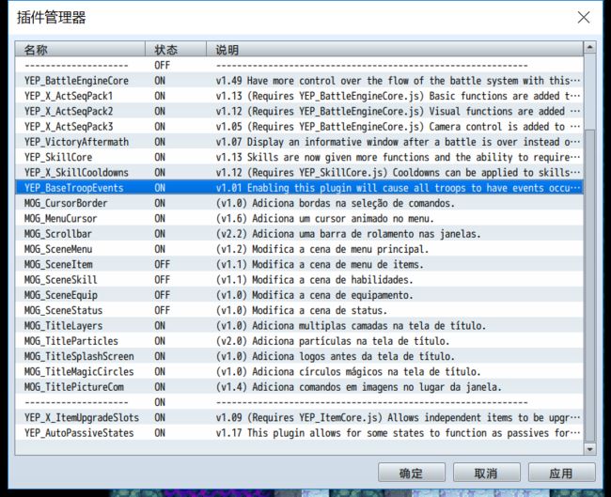Viewport: 611px width, 497px height.
Task: Select the MOG_SceneSkill plugin
Action: 299,280
